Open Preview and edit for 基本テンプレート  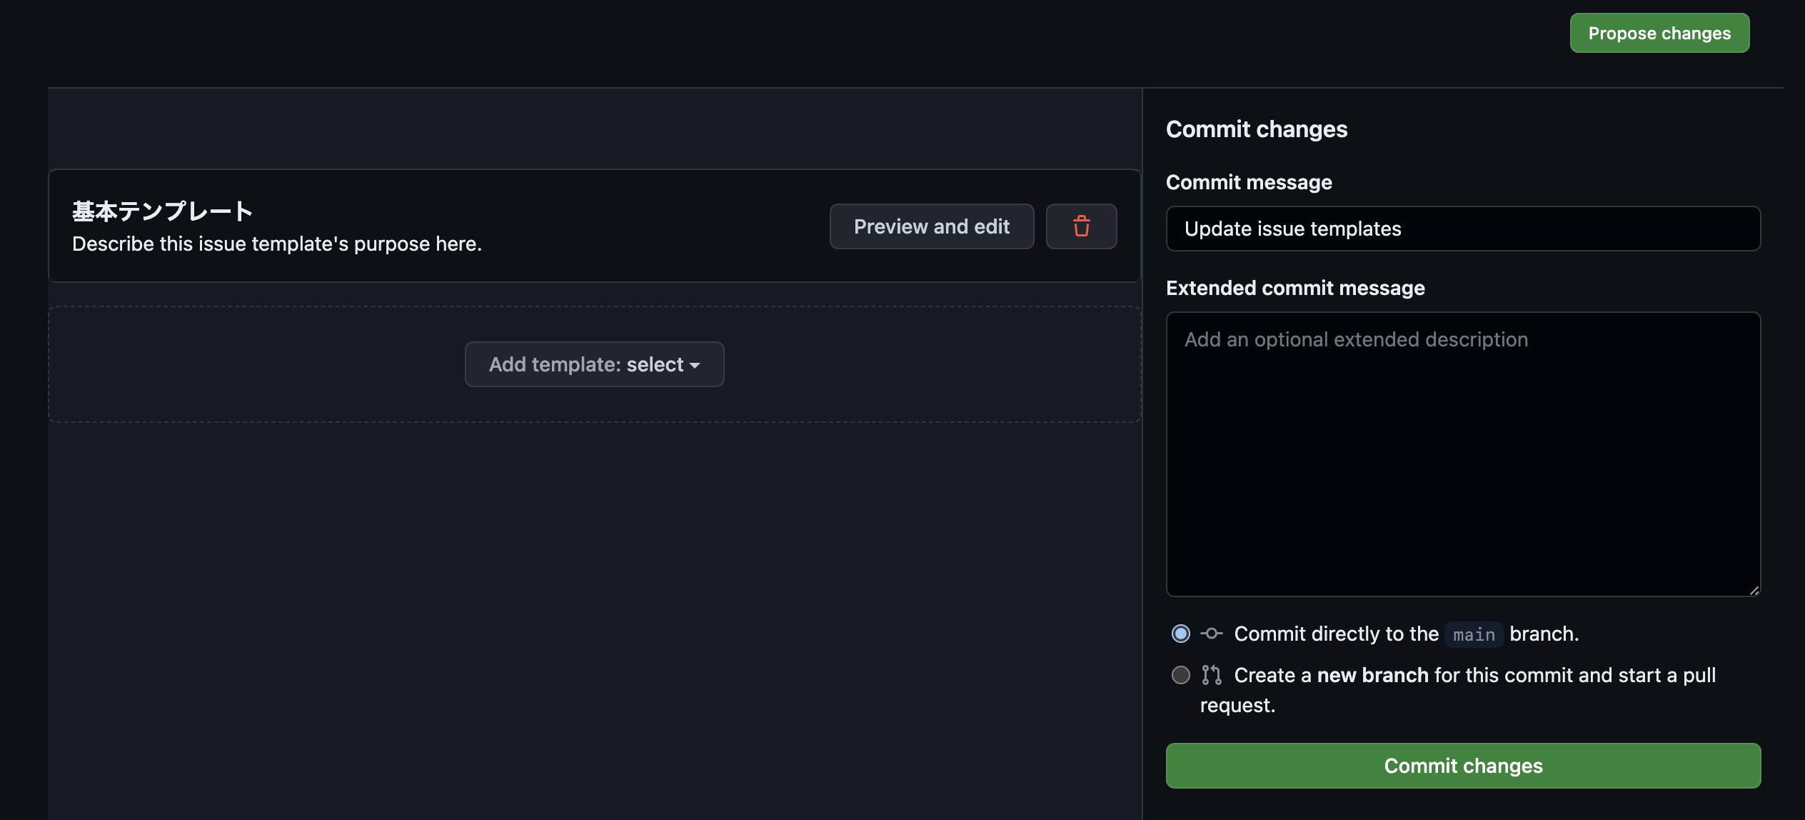[x=932, y=226]
